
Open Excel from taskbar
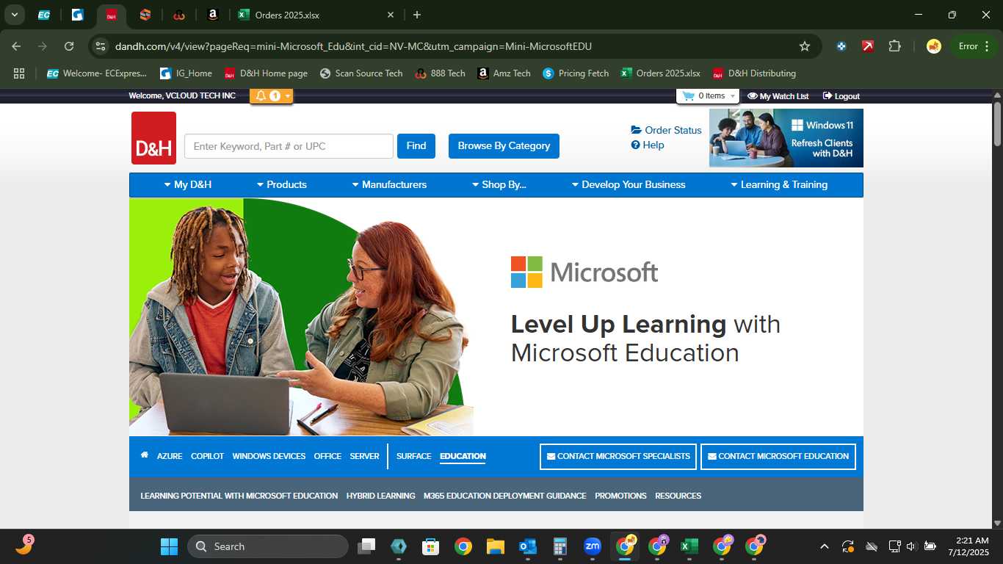tap(689, 546)
